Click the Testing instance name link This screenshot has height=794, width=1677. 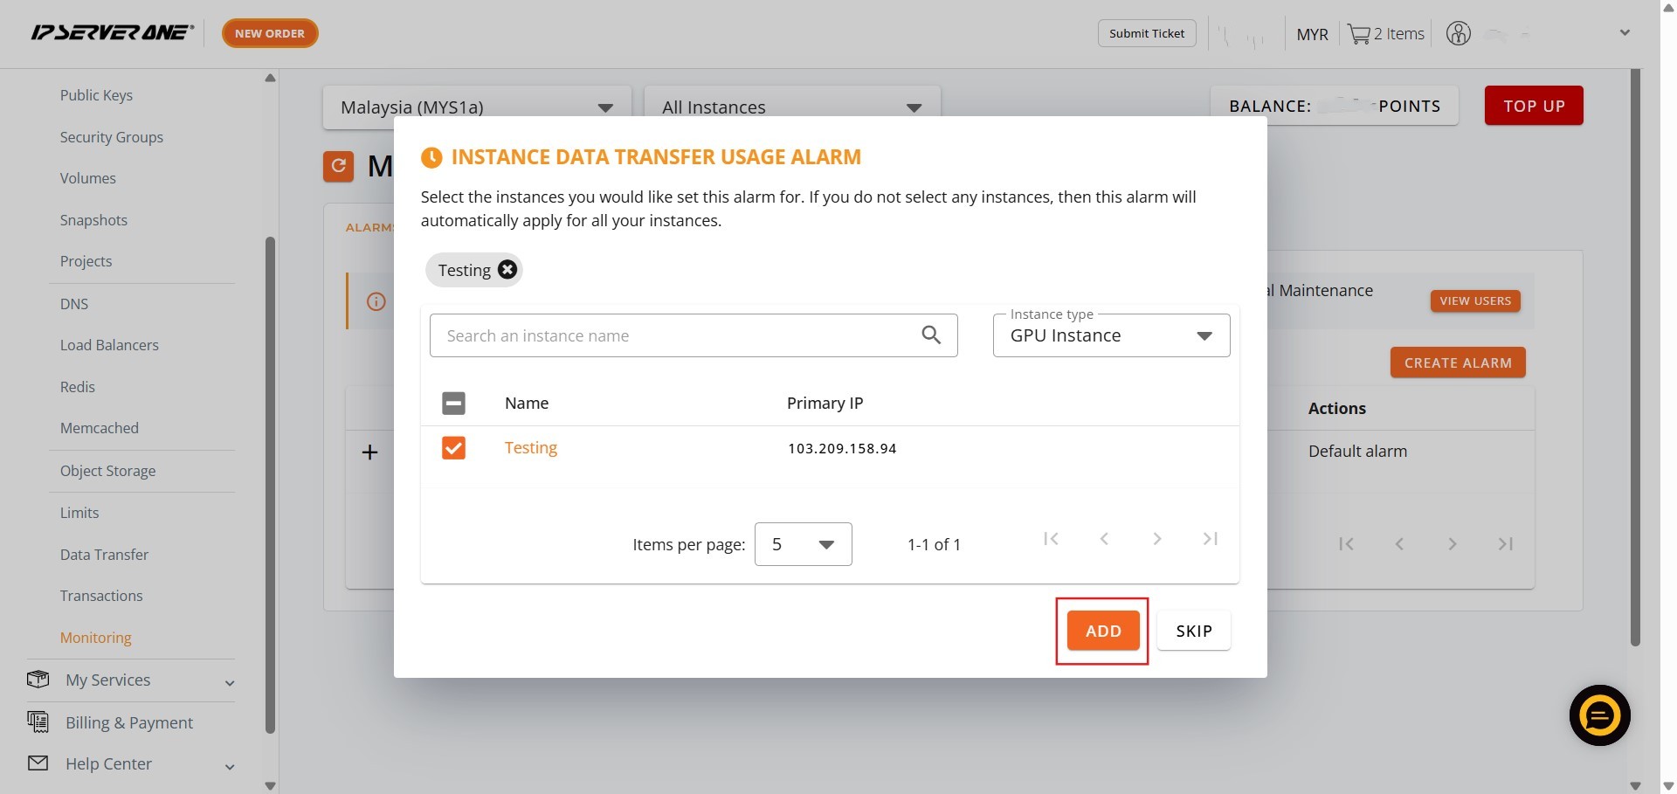pos(530,448)
